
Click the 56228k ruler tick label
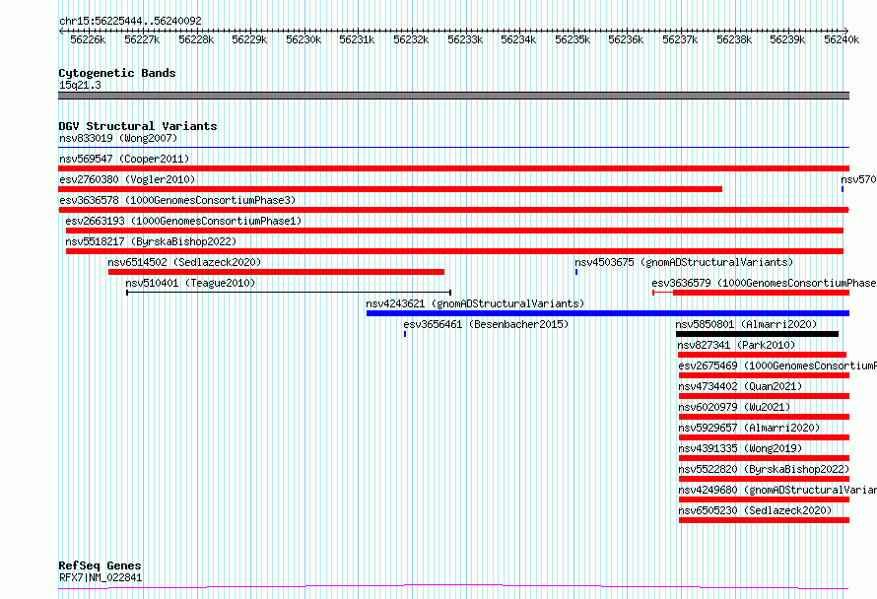pos(196,39)
